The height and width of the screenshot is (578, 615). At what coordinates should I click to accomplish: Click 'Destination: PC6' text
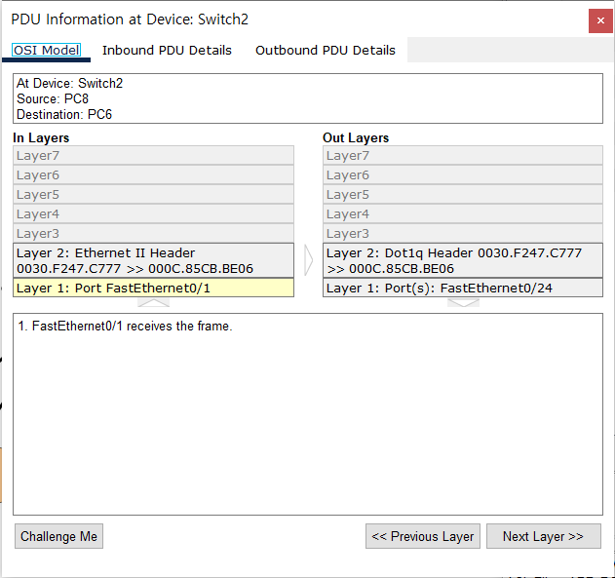tap(64, 114)
